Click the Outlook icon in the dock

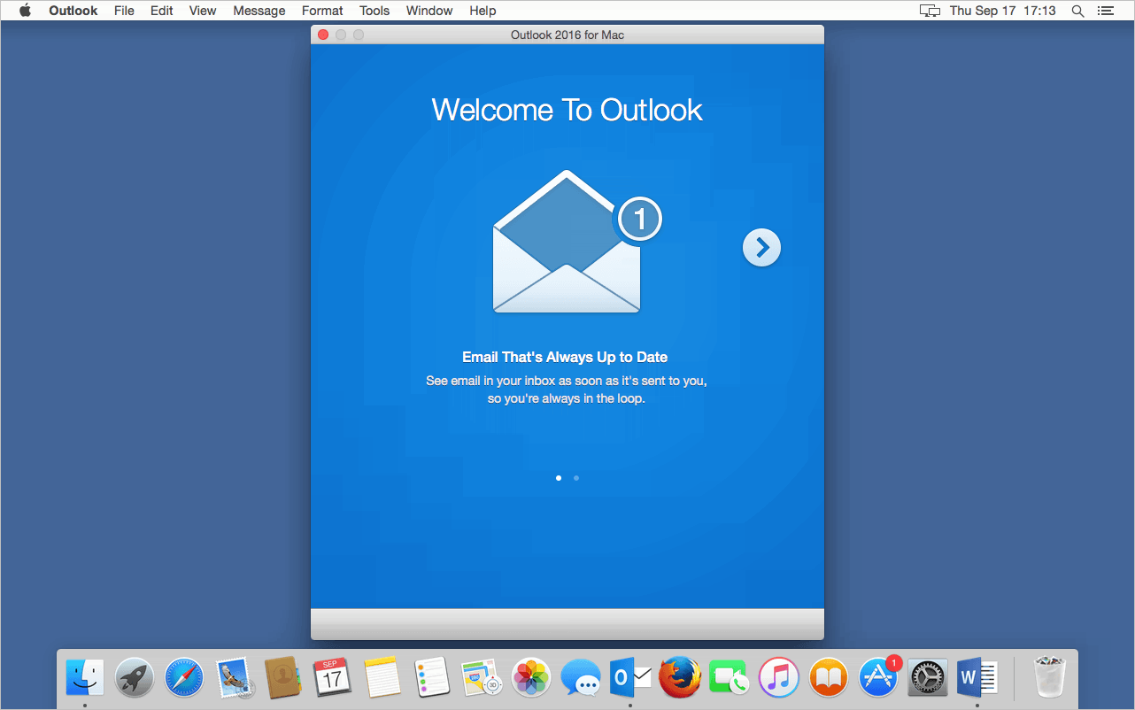coord(630,678)
